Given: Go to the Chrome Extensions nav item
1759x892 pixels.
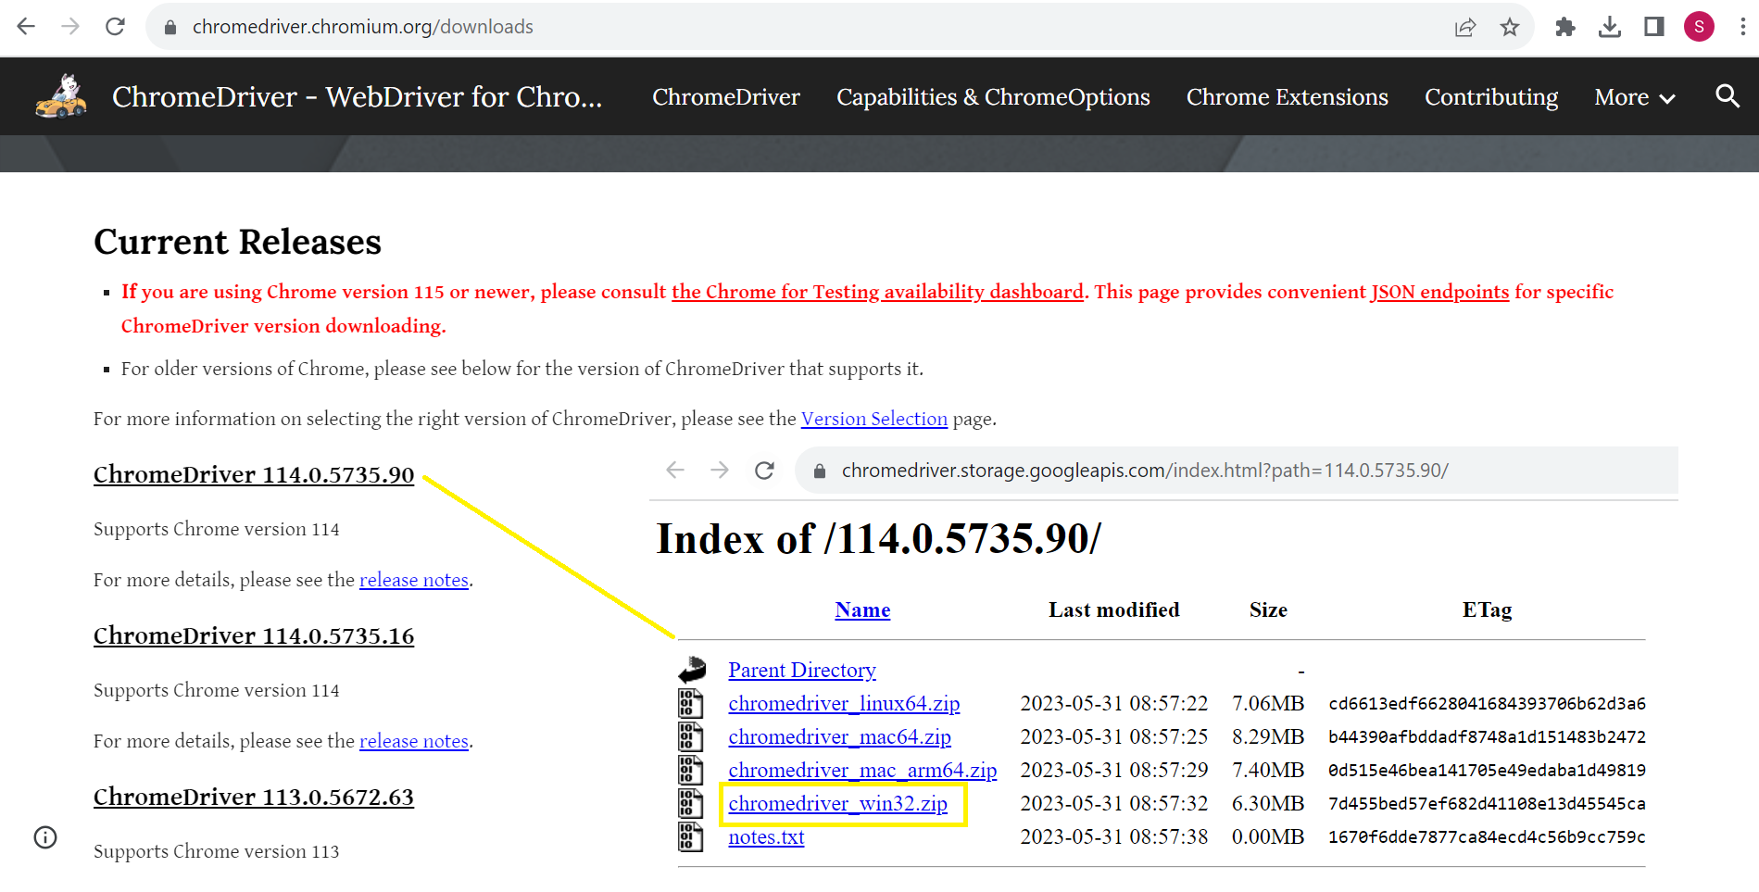Looking at the screenshot, I should click(1287, 97).
